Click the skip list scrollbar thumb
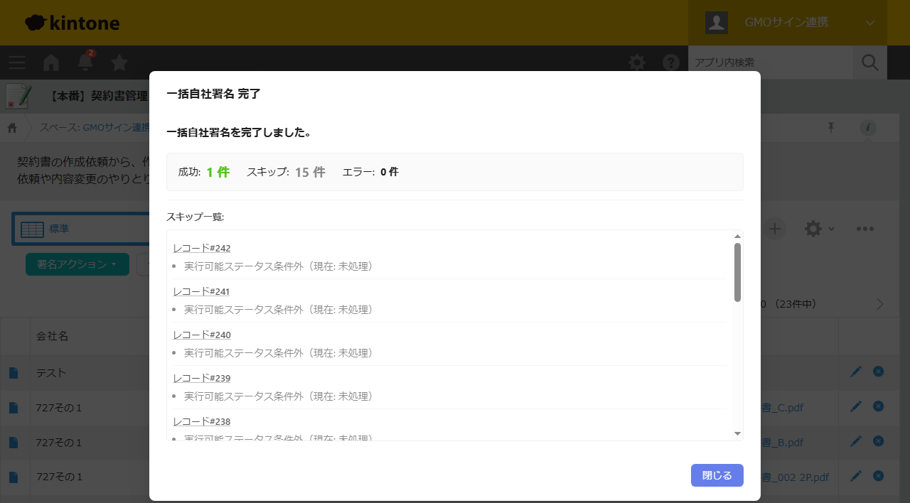The image size is (910, 503). [x=737, y=272]
